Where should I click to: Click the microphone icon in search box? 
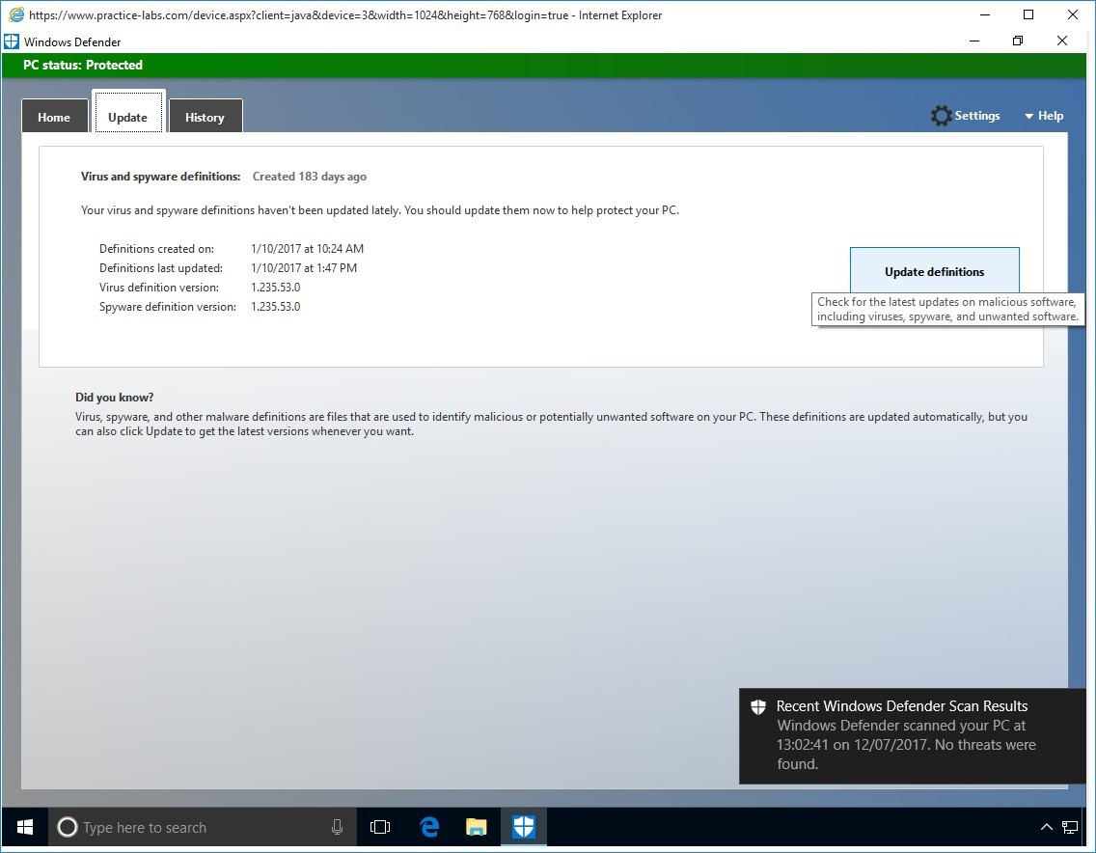[337, 828]
